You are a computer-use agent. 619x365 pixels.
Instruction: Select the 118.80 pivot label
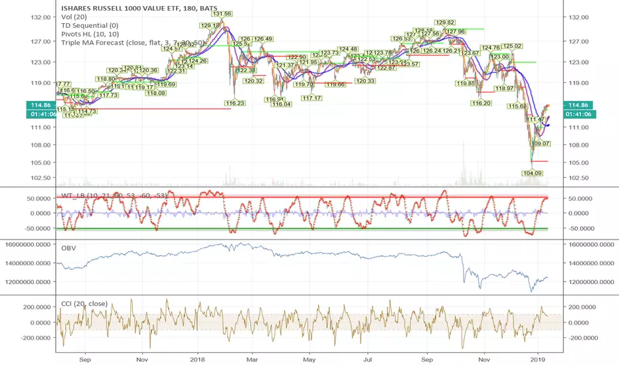106,79
